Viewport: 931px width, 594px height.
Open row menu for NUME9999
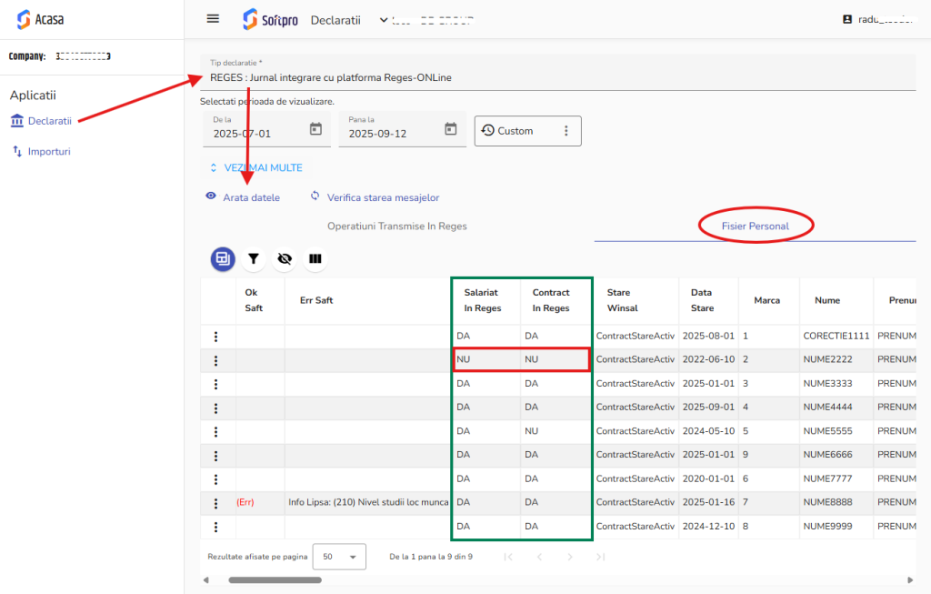(216, 527)
